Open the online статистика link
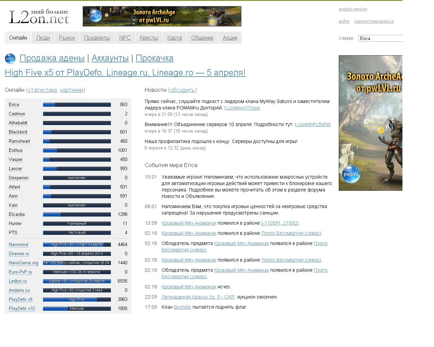 (42, 90)
